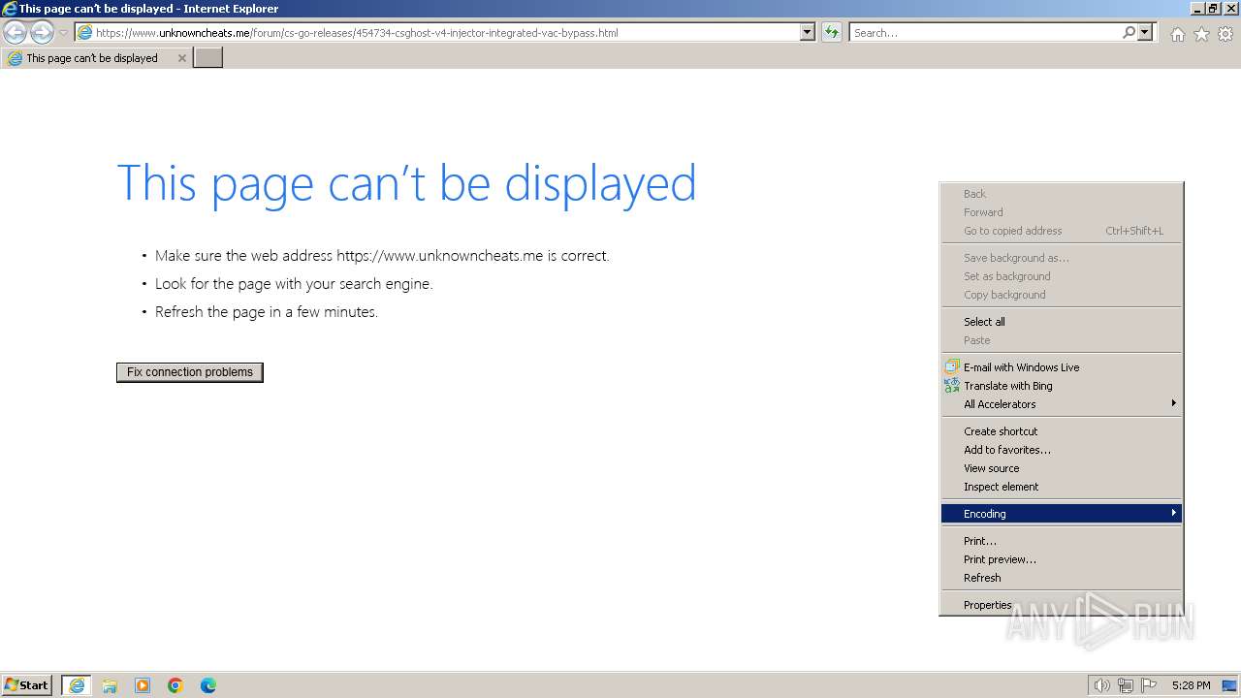Choose View source in context menu

pos(1062,468)
